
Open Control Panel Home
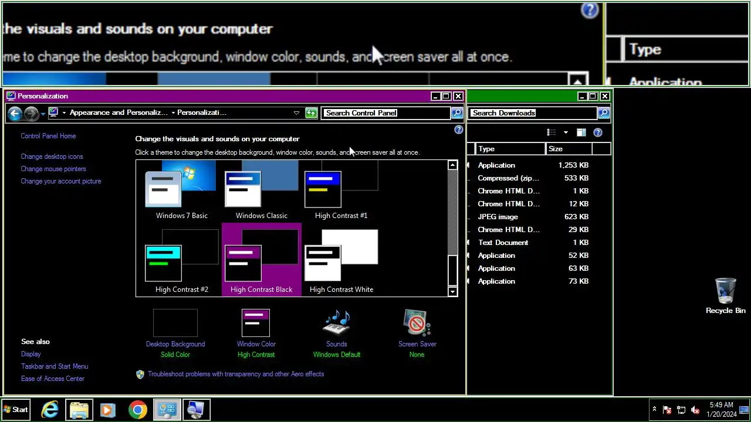coord(48,136)
